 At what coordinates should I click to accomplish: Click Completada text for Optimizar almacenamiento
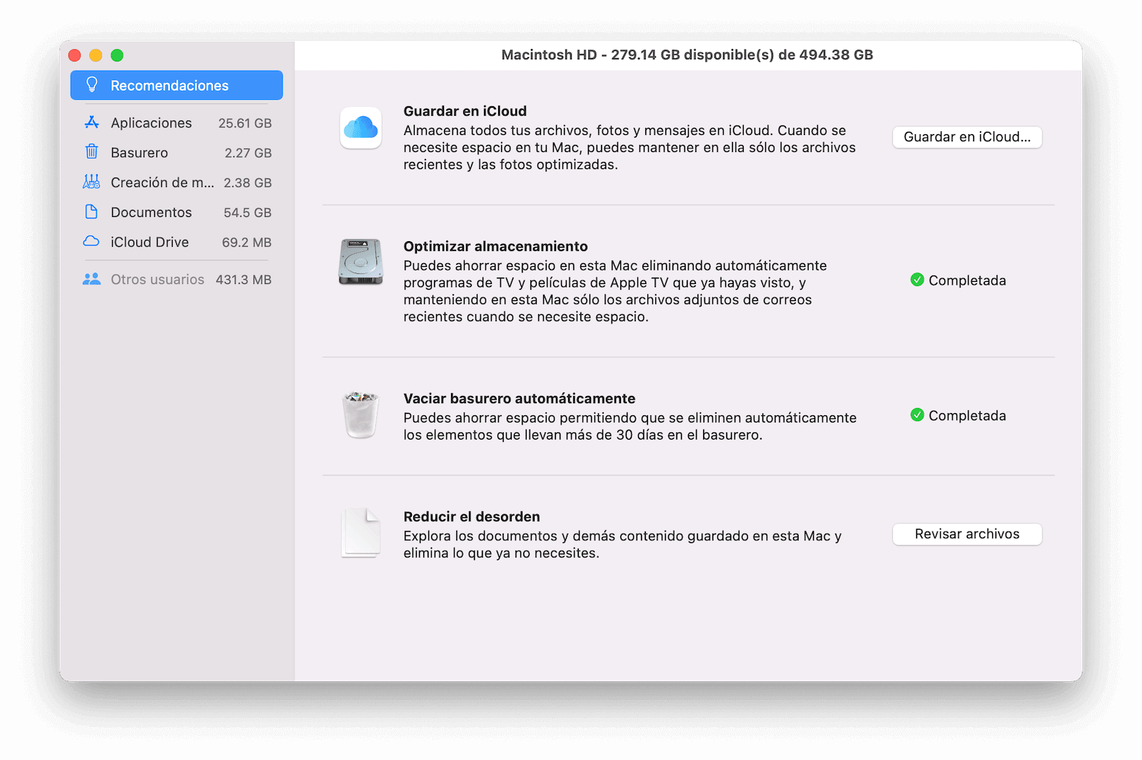pos(967,280)
